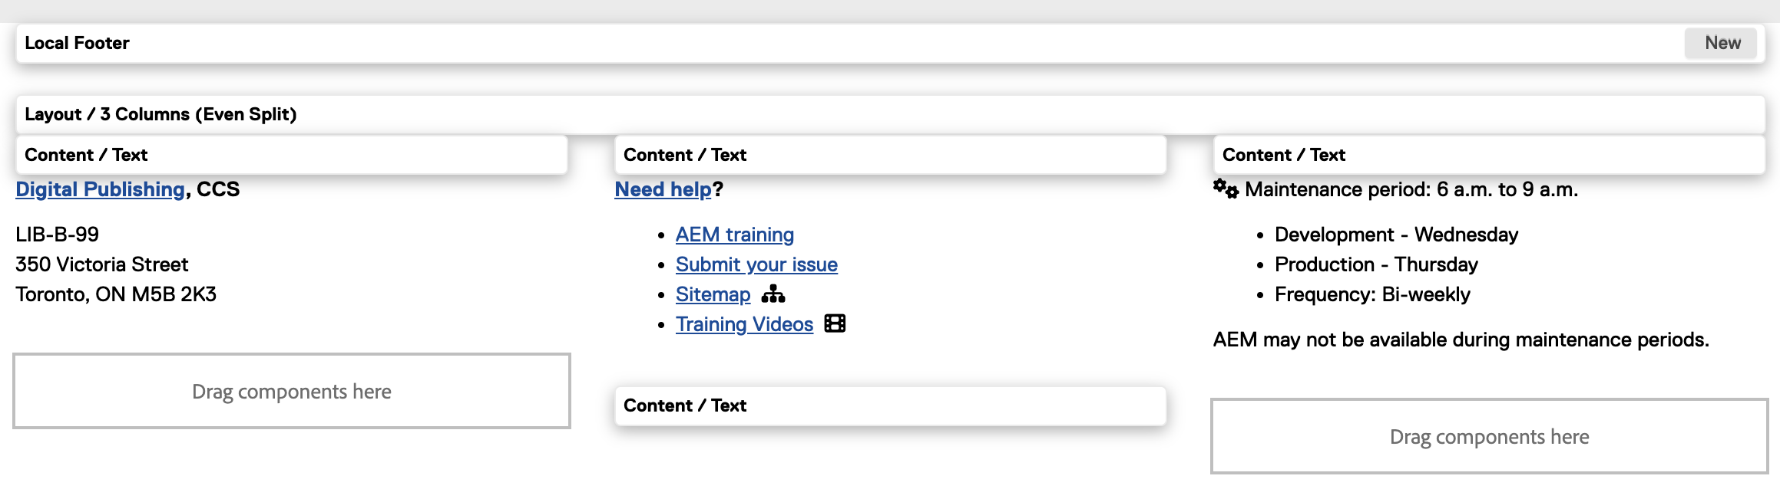The image size is (1780, 489).
Task: Select the first column Content / Text header
Action: click(292, 155)
